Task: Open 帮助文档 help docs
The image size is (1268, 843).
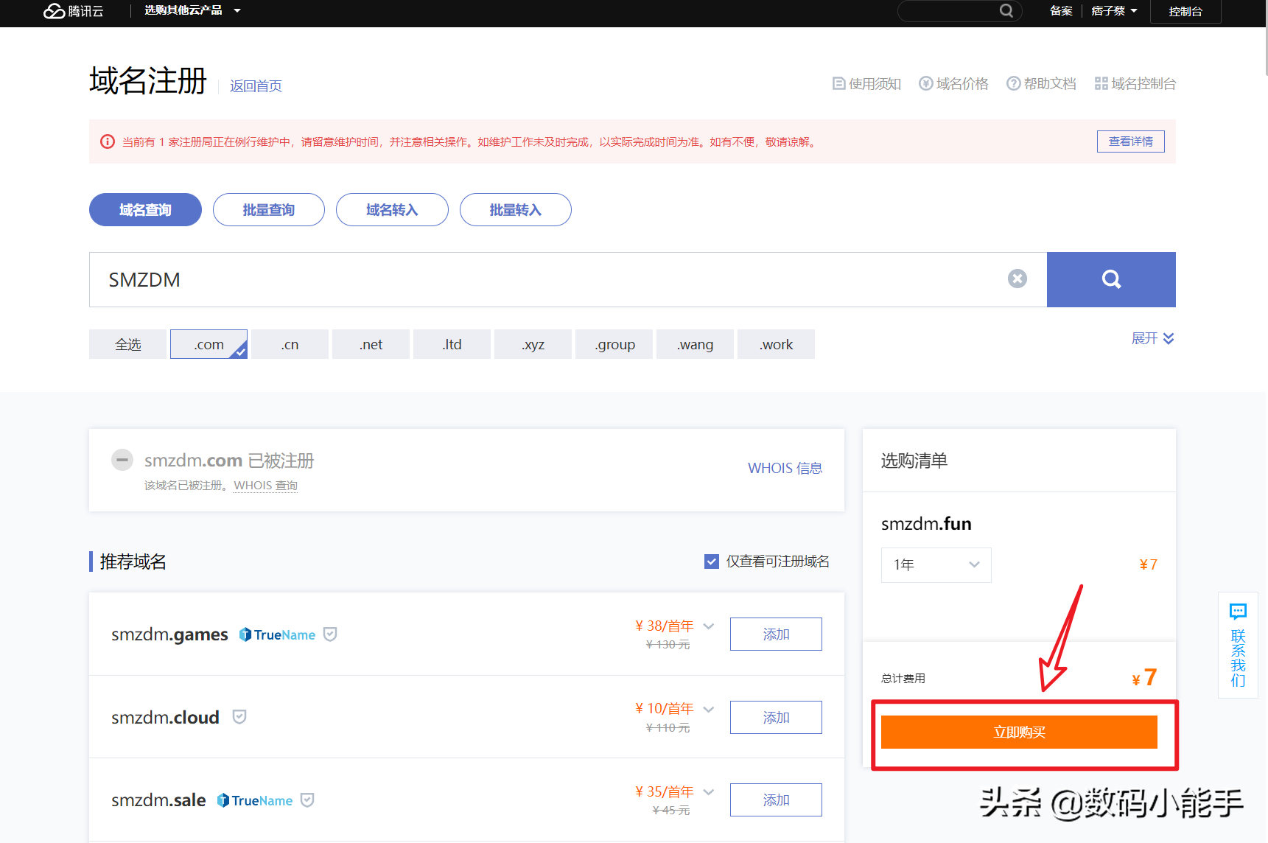Action: 1042,83
